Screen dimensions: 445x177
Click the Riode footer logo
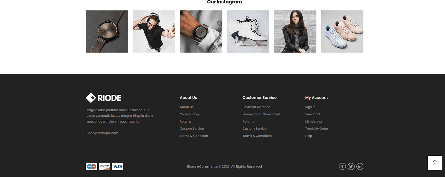coord(104,98)
